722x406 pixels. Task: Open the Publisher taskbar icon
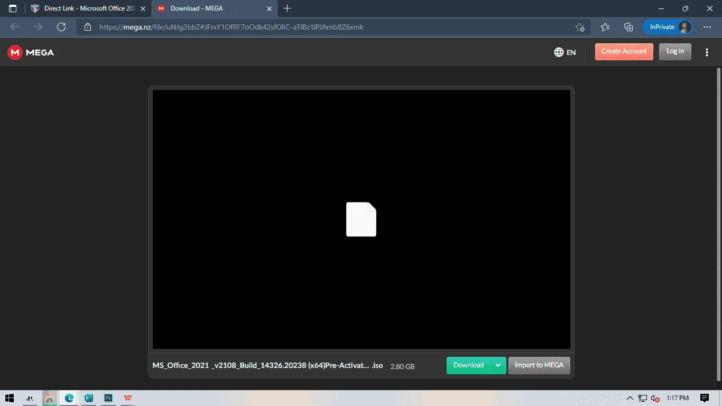pyautogui.click(x=89, y=398)
